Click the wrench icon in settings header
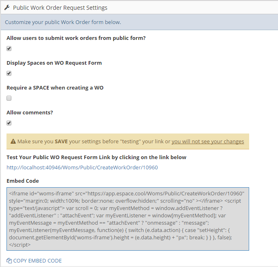The height and width of the screenshot is (267, 278). 7,8
